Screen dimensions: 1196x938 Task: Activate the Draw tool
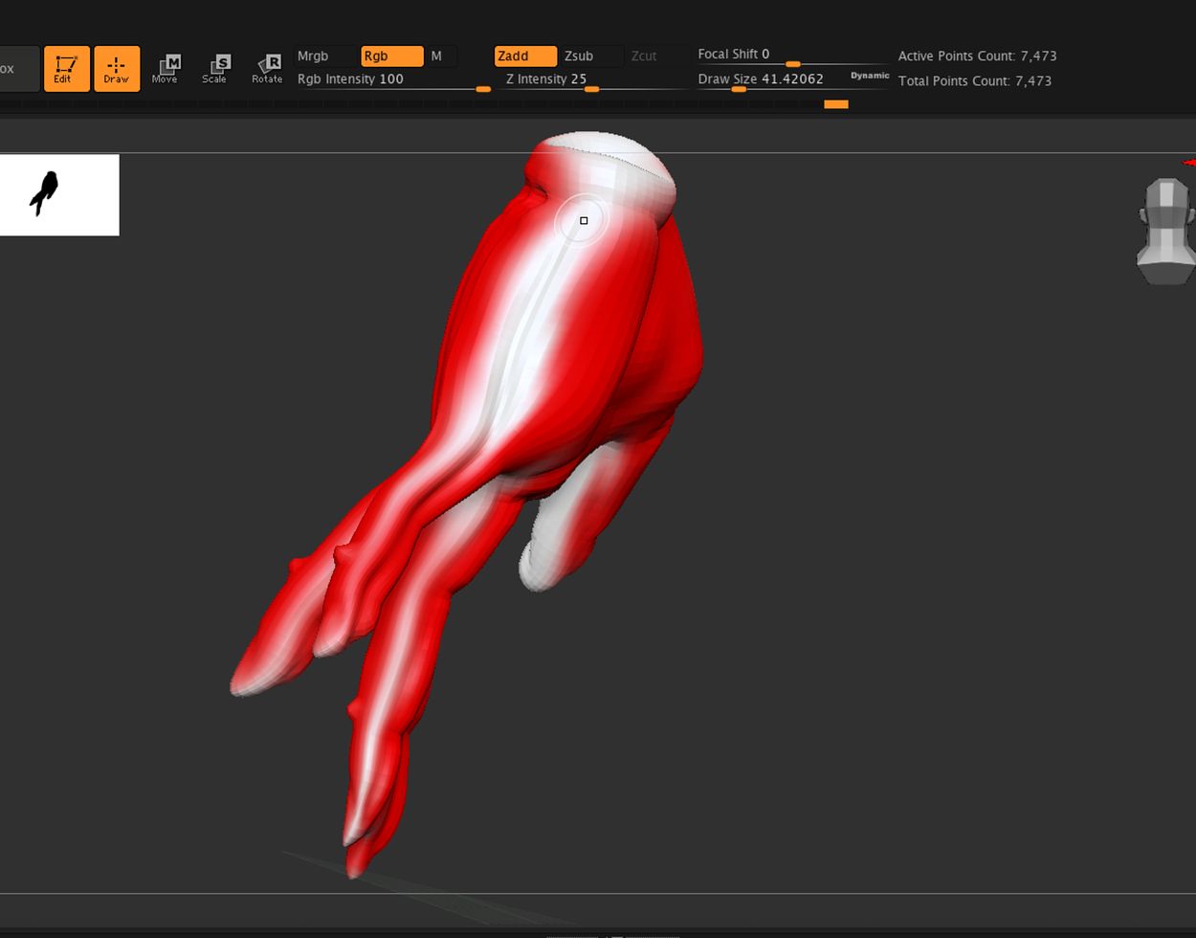pyautogui.click(x=117, y=69)
